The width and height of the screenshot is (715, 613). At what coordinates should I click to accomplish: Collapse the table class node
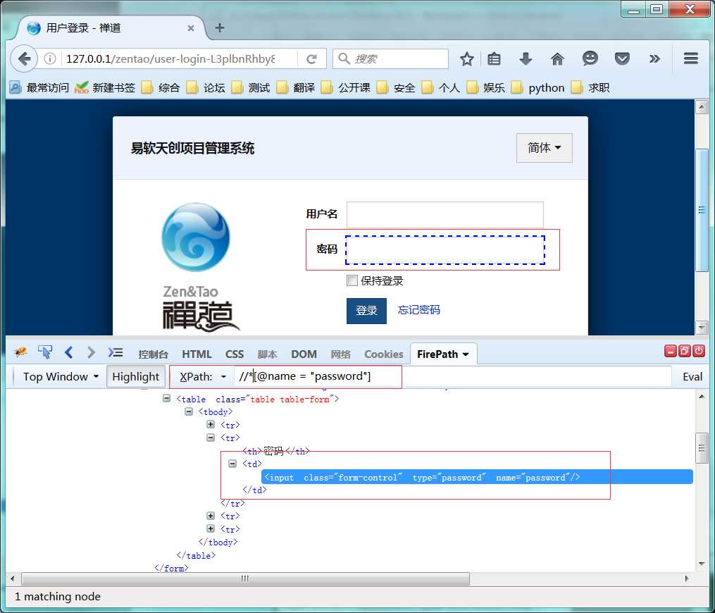(x=167, y=399)
